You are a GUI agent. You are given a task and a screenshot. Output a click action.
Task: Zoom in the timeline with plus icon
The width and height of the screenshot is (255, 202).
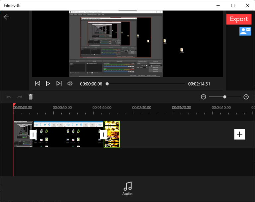(x=246, y=97)
